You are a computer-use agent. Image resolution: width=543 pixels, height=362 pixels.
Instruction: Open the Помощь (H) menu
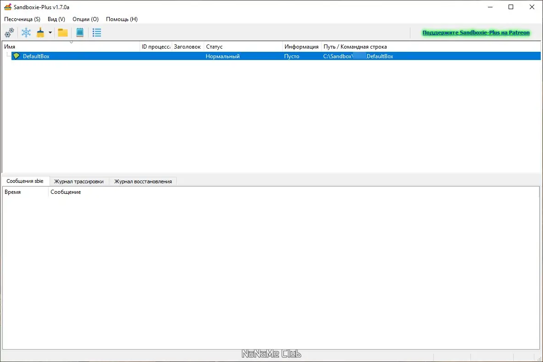point(122,19)
